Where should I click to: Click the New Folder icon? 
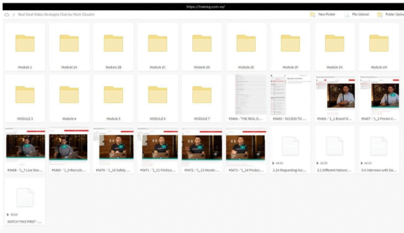[x=313, y=14]
